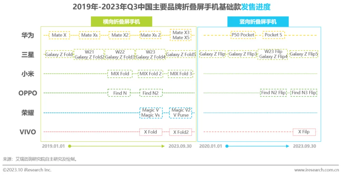Image resolution: width=349 pixels, height=175 pixels.
Task: Click the W21 Galaxy Z Fold2 box
Action: (89, 54)
